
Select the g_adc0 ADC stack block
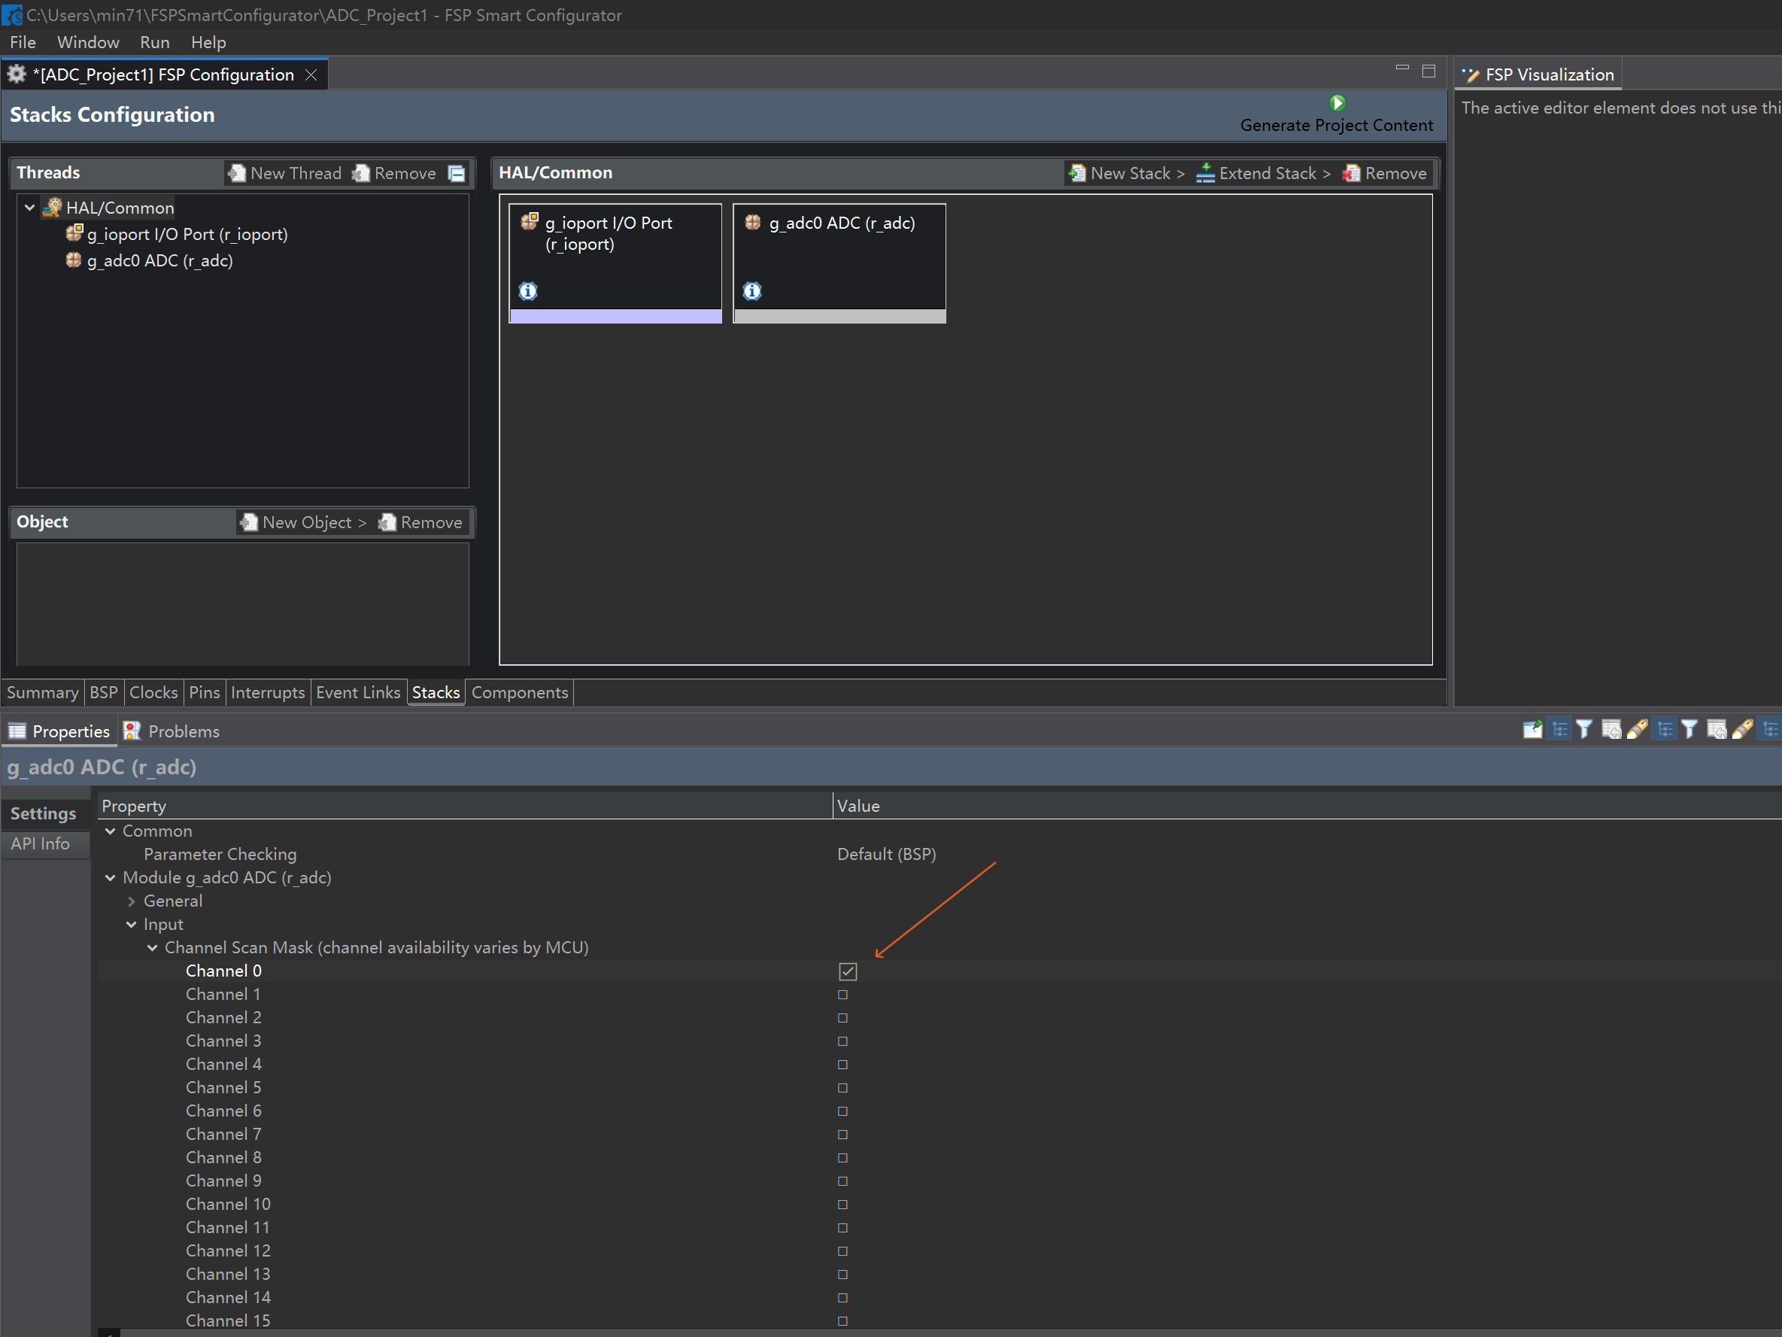click(x=839, y=263)
